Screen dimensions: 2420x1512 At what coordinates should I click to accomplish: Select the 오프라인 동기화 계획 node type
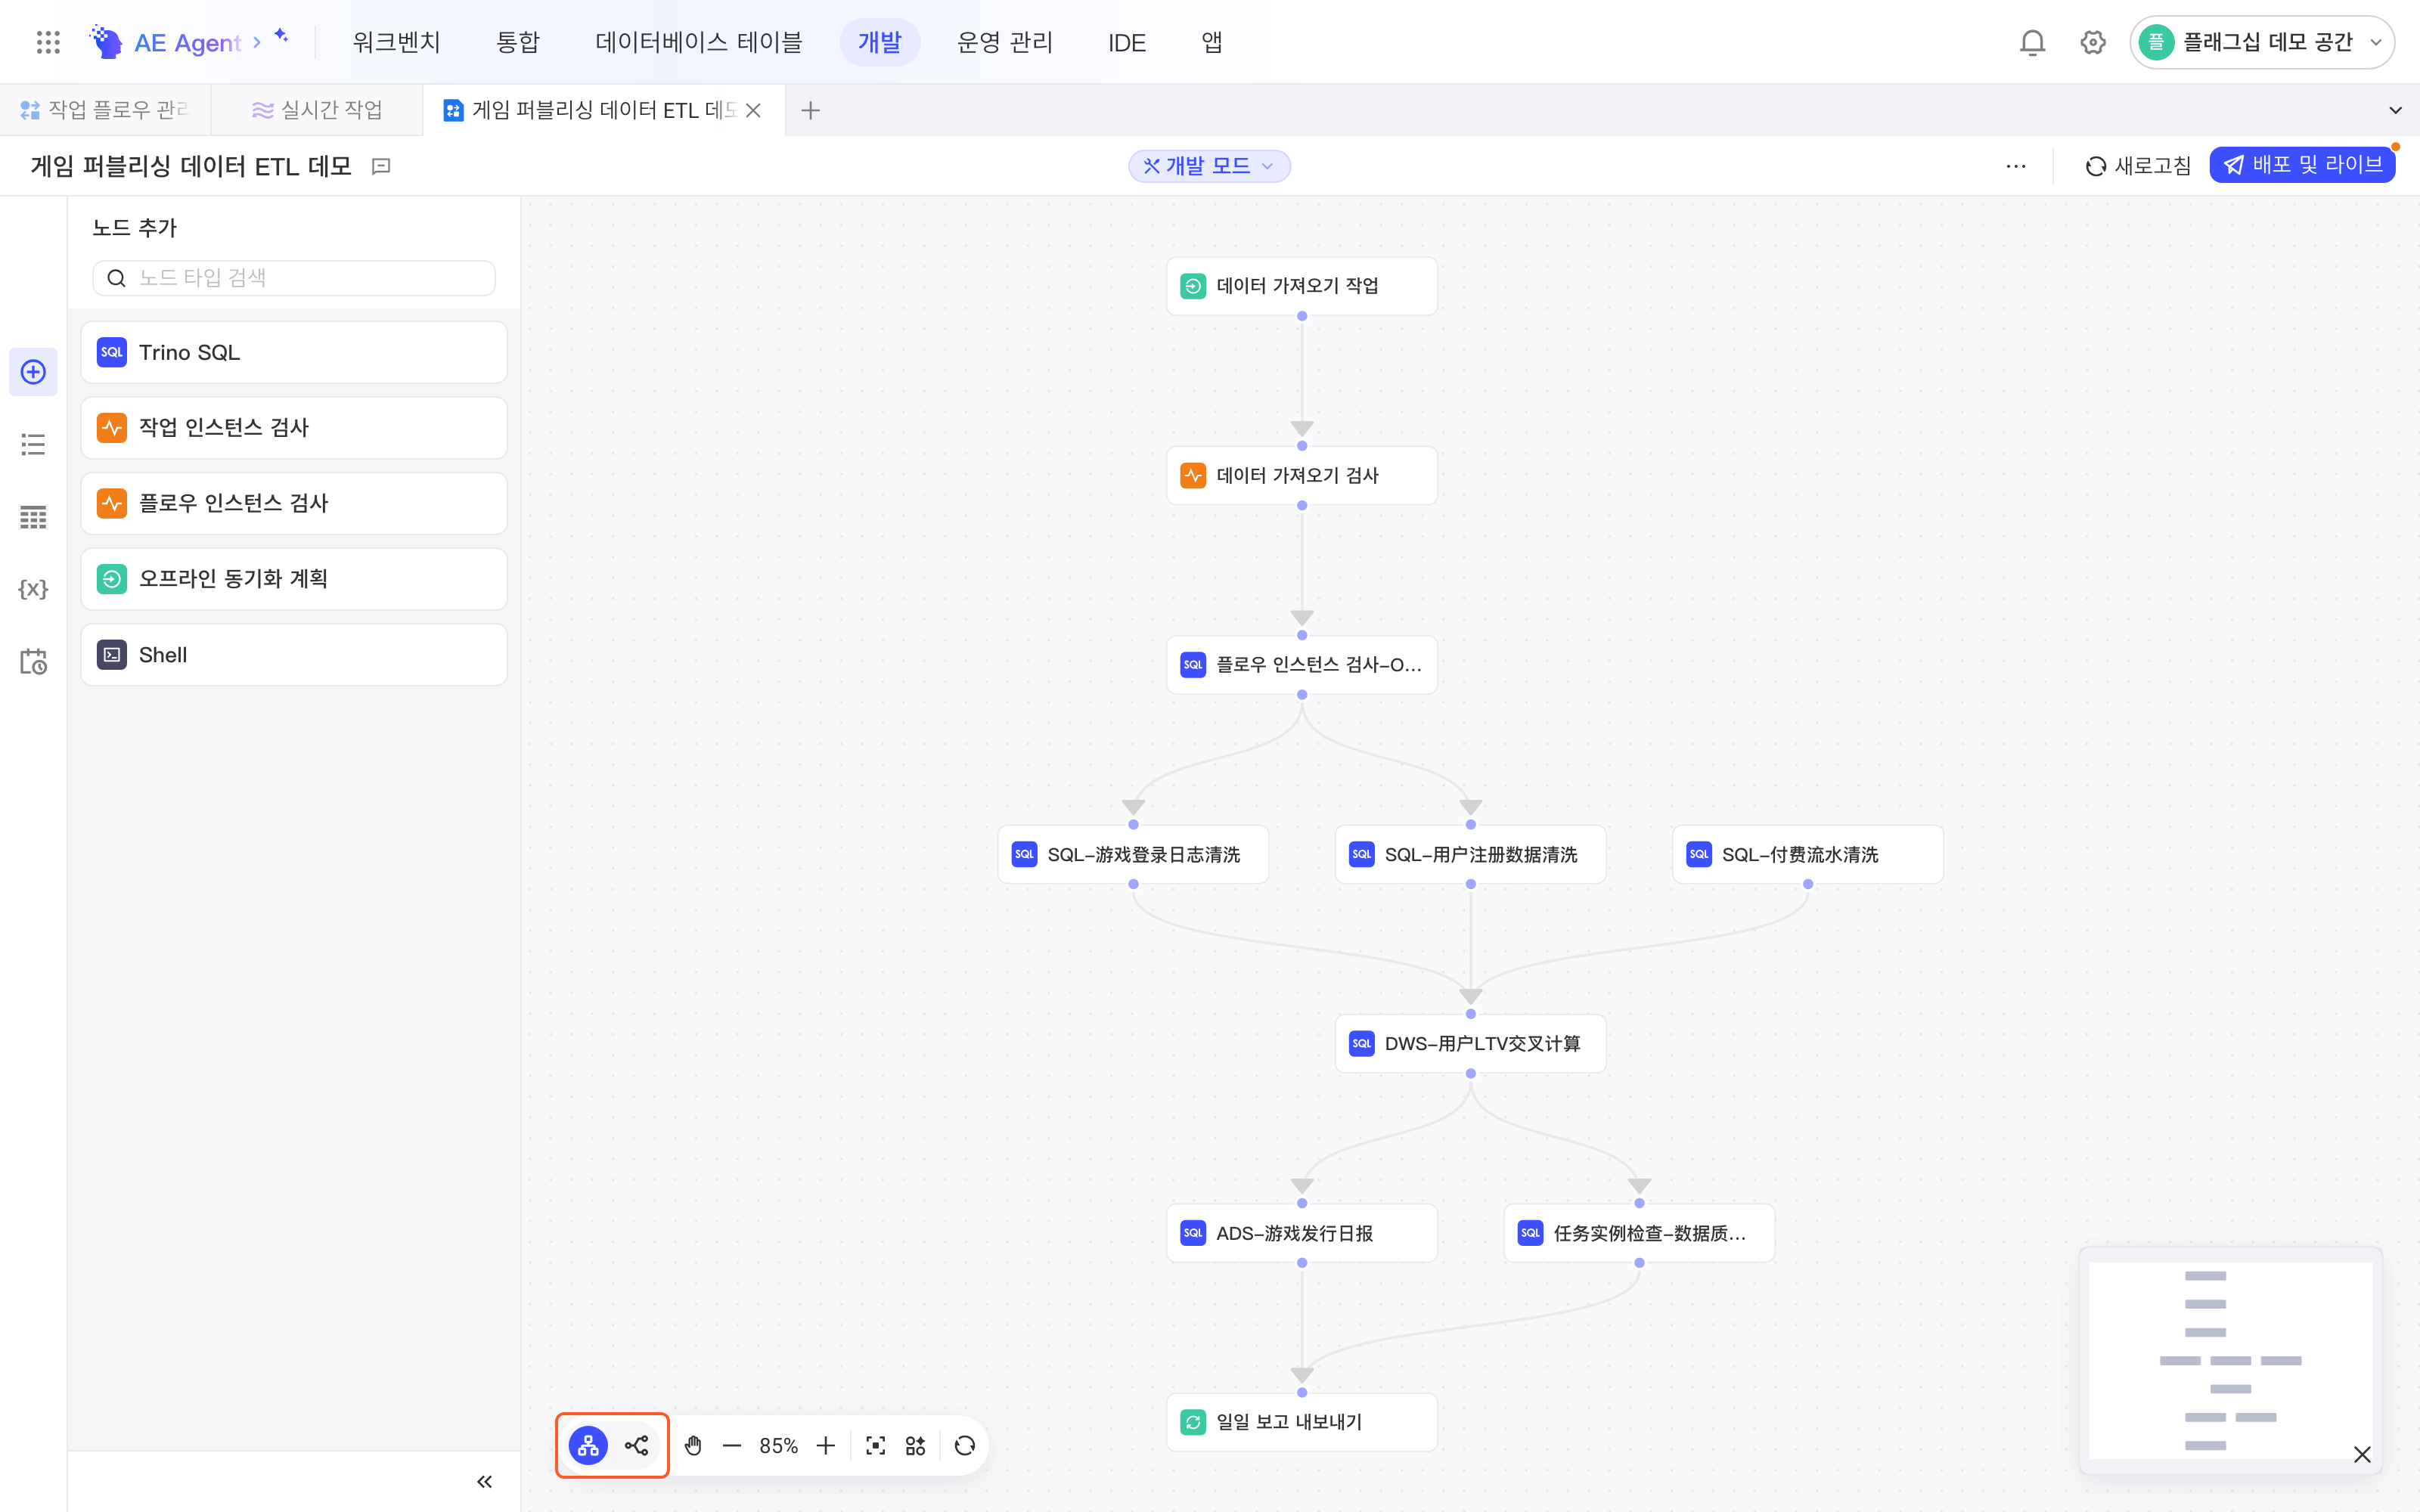click(x=294, y=579)
